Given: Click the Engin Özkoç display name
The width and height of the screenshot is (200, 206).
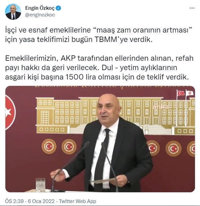Looking at the screenshot, I should [x=40, y=8].
